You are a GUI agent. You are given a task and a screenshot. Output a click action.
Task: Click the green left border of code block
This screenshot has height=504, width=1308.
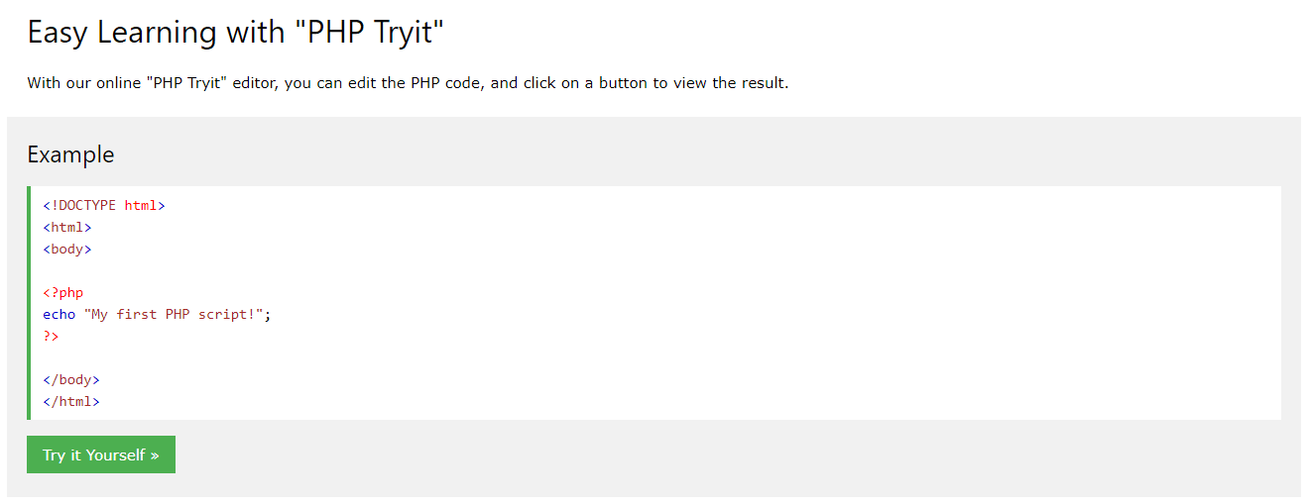29,303
